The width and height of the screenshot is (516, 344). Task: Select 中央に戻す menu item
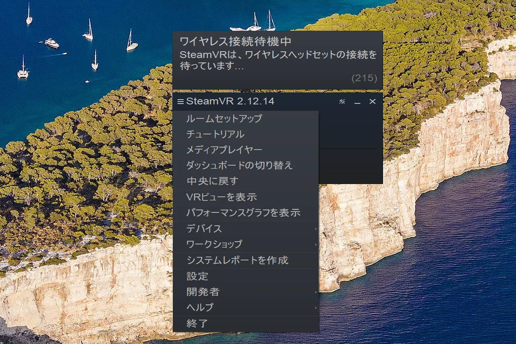[x=246, y=181]
